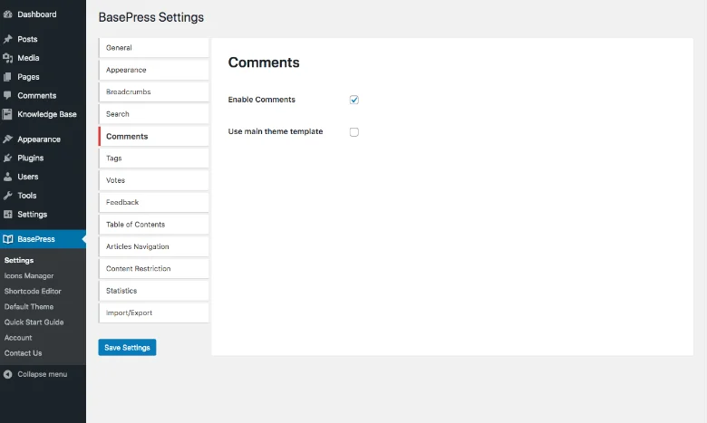Image resolution: width=707 pixels, height=423 pixels.
Task: Click the Tools wrench icon
Action: click(7, 196)
